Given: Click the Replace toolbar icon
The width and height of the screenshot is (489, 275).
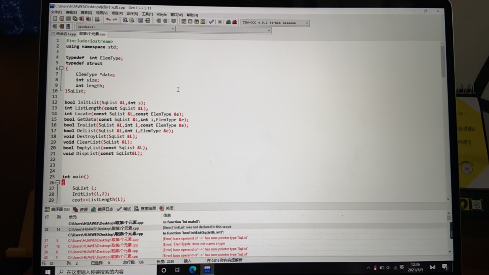Looking at the screenshot, I should [132, 20].
